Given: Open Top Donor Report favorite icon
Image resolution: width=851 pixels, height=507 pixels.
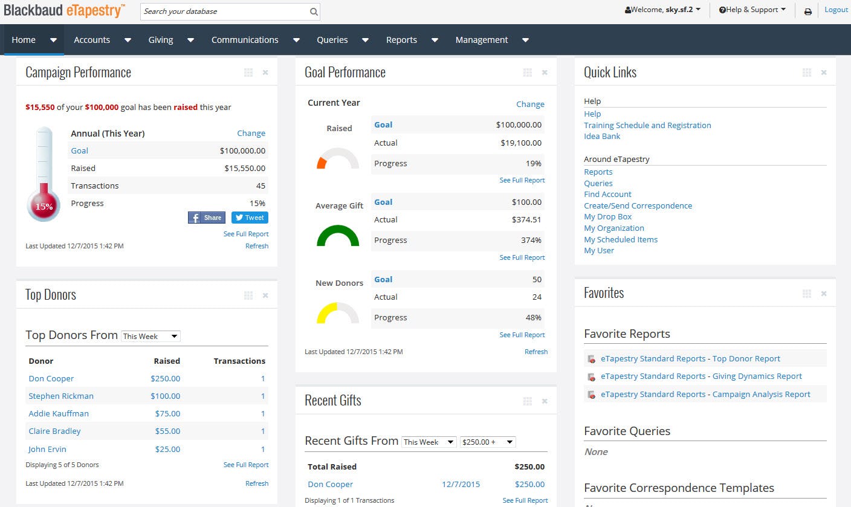Looking at the screenshot, I should tap(591, 359).
